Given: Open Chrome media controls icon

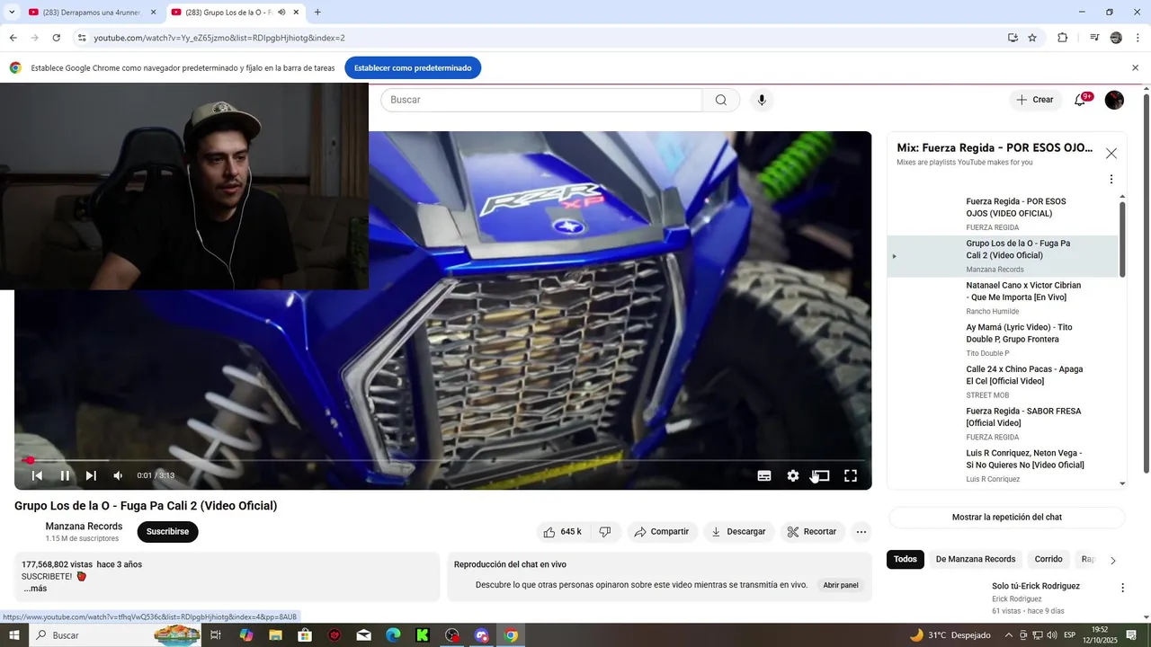Looking at the screenshot, I should tap(1094, 38).
